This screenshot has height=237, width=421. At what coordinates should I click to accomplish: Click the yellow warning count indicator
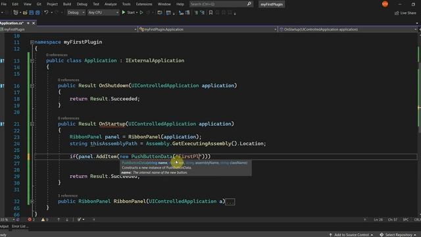pos(45,219)
